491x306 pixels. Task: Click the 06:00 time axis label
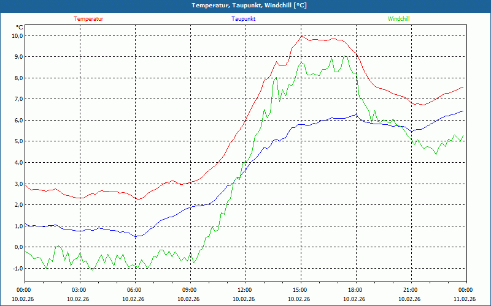pyautogui.click(x=134, y=290)
